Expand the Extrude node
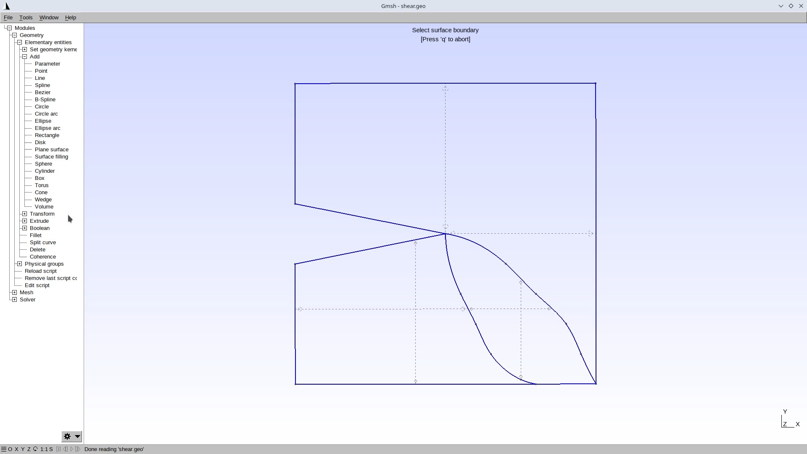 pos(24,221)
